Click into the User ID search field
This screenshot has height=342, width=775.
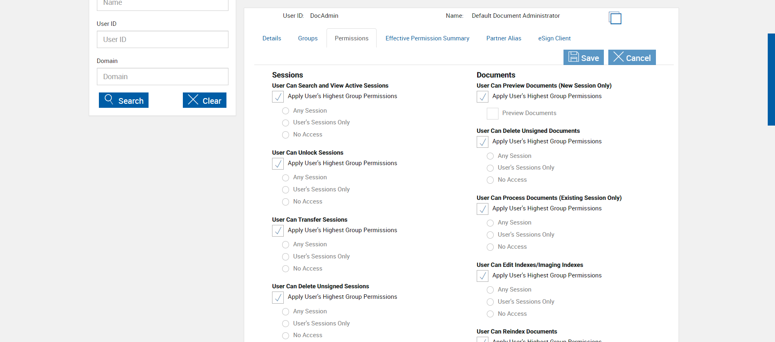tap(162, 40)
